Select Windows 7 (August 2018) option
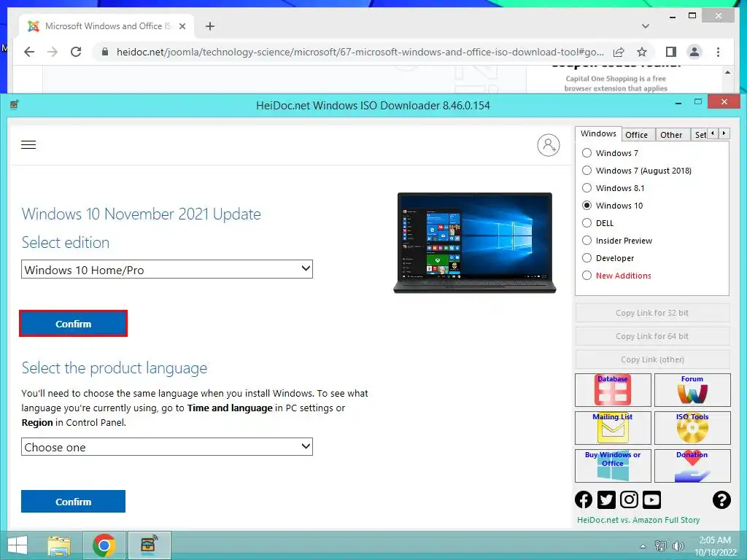747x560 pixels. (587, 171)
